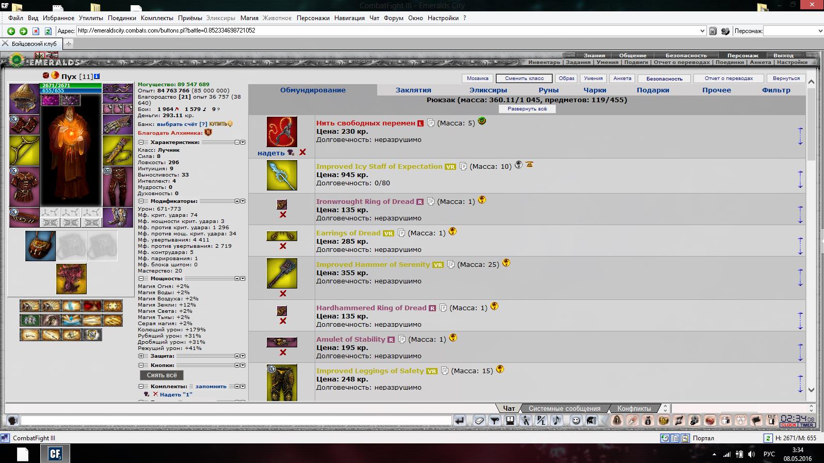The height and width of the screenshot is (463, 824).
Task: Collapse the Характеристики section
Action: [141, 142]
